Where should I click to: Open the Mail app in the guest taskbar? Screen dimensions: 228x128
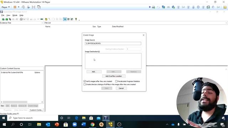coord(99,118)
